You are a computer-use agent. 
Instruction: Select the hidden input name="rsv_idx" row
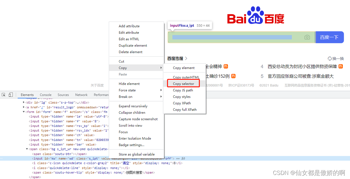coord(69,131)
